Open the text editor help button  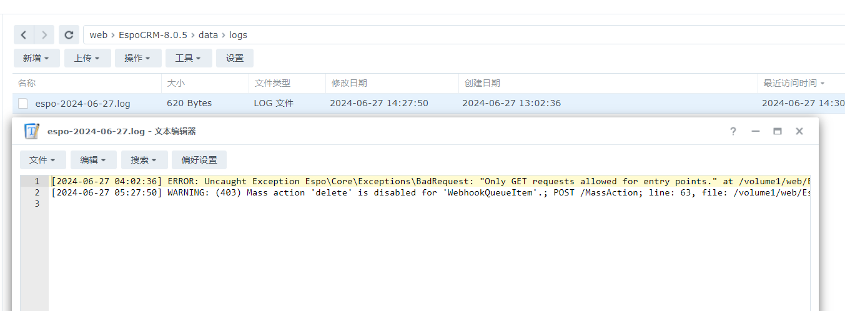tap(733, 131)
